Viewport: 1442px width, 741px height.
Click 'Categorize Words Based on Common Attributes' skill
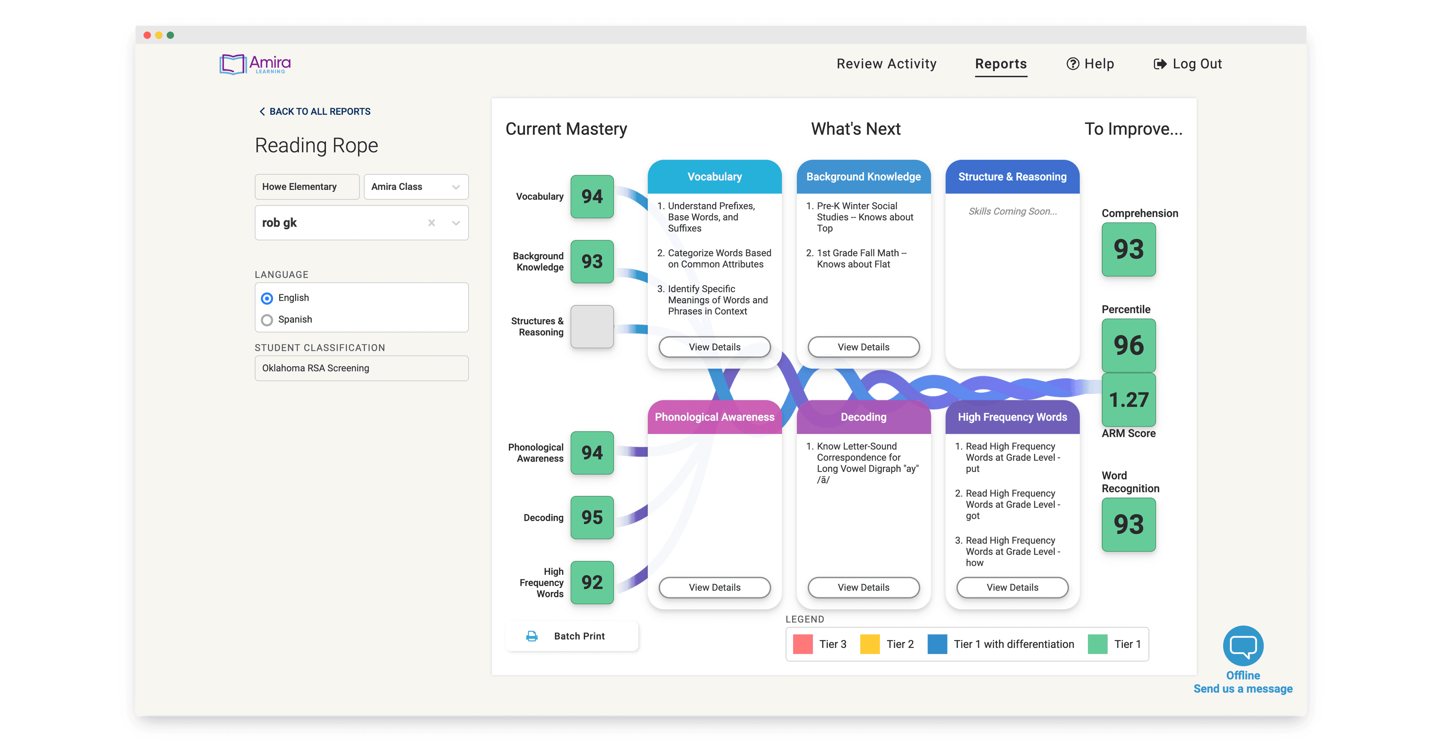[719, 259]
